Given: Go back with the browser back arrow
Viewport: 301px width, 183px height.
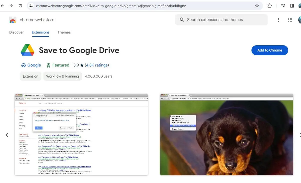Looking at the screenshot, I should [x=2, y=6].
